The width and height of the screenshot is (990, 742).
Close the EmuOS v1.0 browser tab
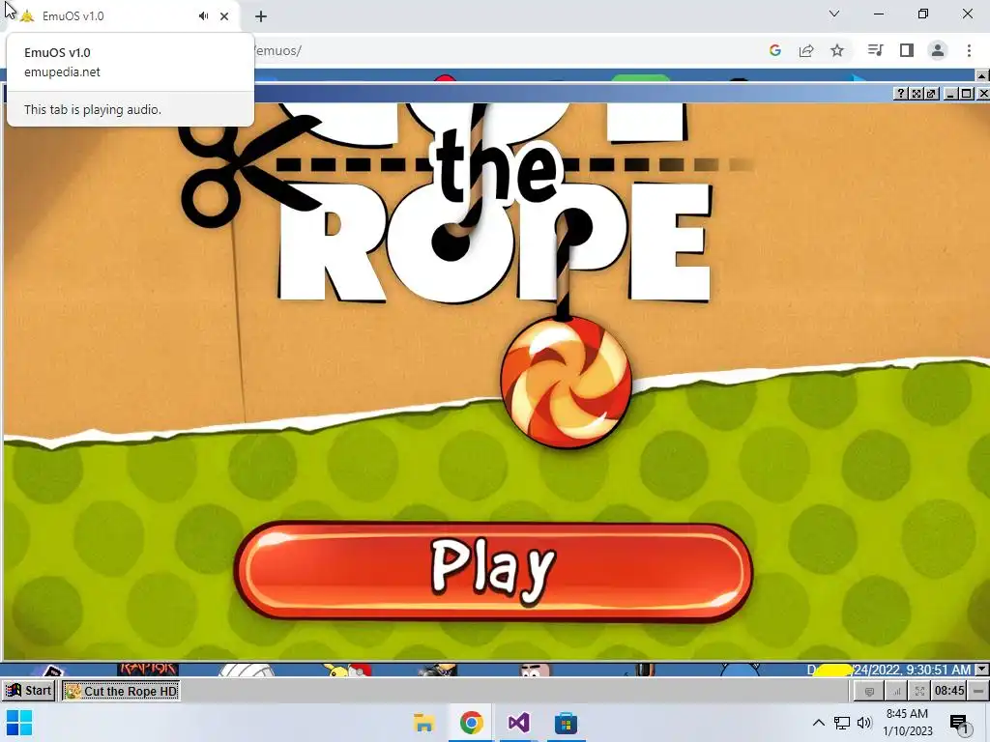tap(224, 16)
